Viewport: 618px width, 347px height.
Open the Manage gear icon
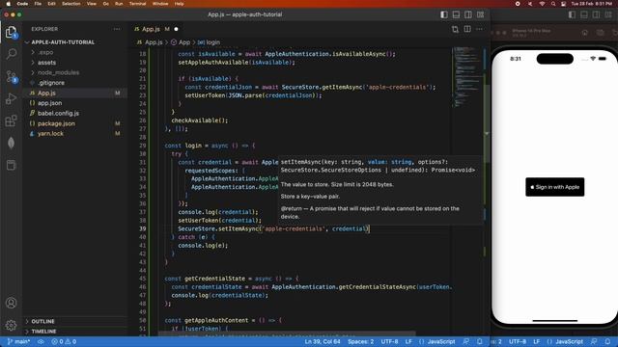pyautogui.click(x=11, y=325)
